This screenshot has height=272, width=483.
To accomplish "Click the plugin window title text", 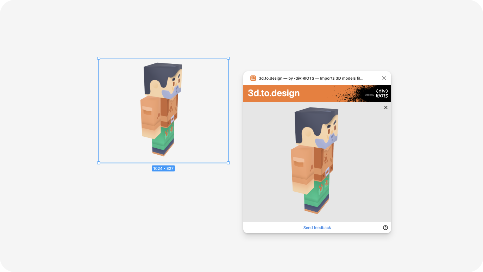I will [311, 78].
